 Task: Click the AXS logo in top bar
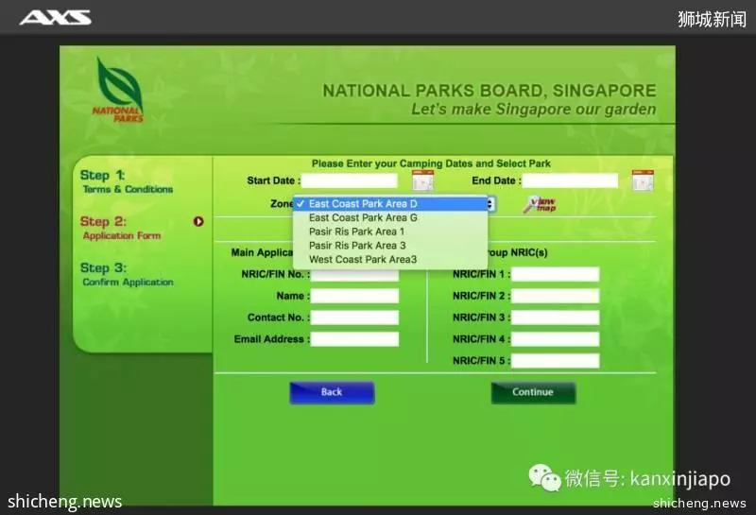click(x=56, y=18)
